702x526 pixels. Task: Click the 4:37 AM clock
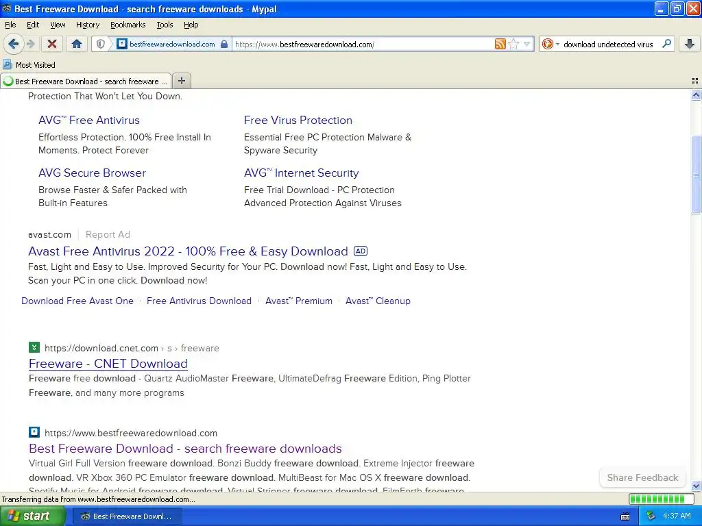677,516
